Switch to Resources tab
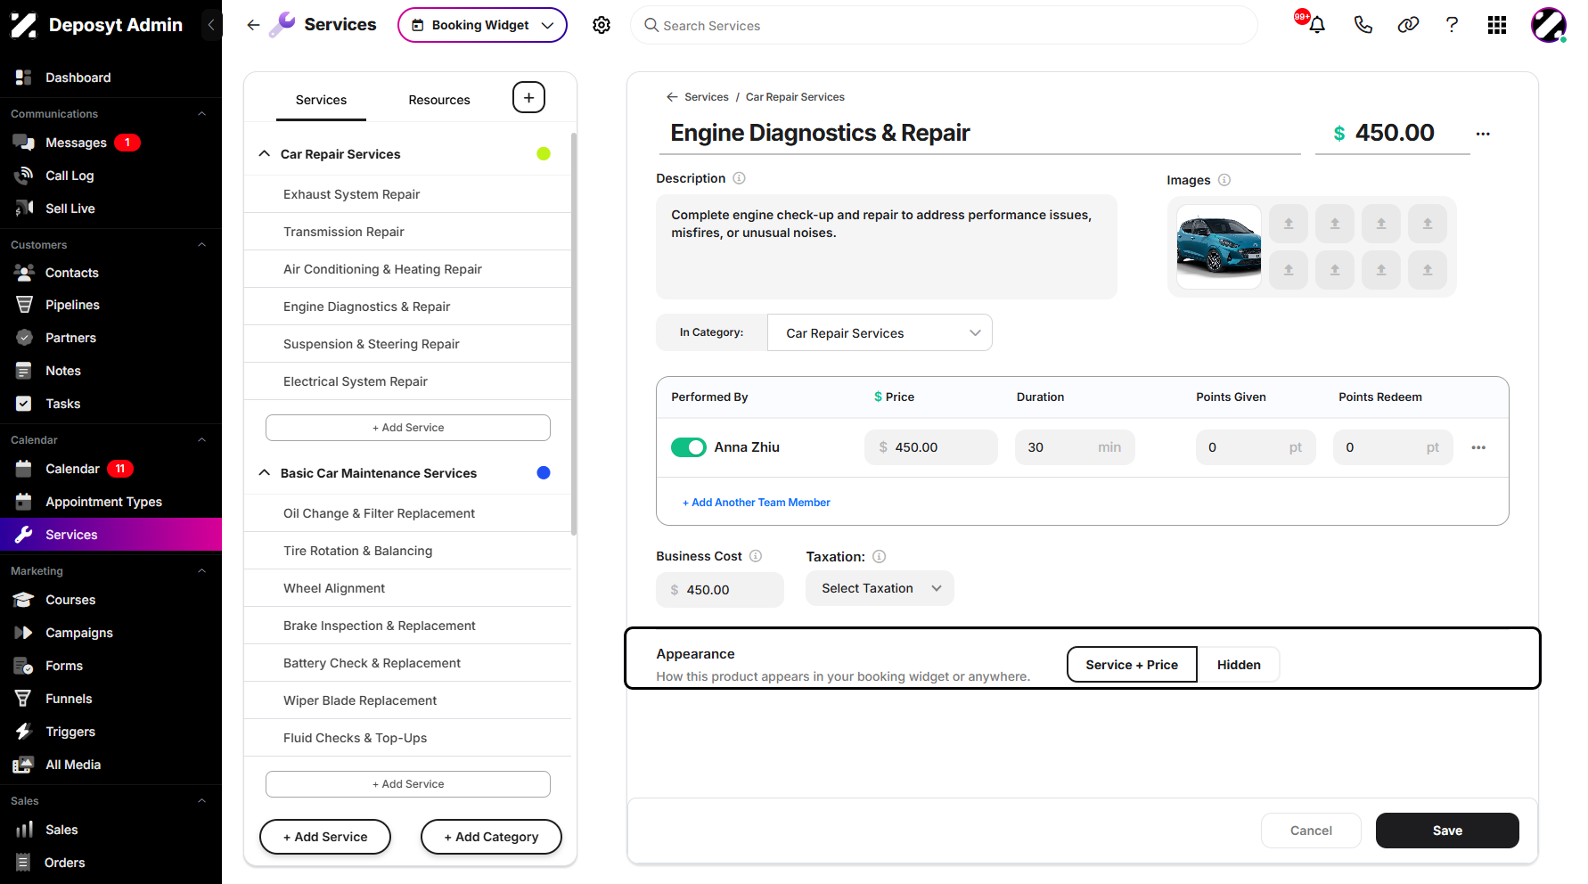This screenshot has width=1588, height=884. [439, 100]
